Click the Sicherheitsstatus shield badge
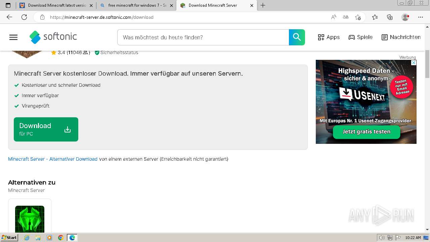Screen dimensions: 430x242 pos(116,52)
